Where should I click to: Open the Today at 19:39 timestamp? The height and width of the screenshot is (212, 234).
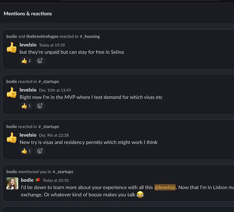[x=52, y=45]
